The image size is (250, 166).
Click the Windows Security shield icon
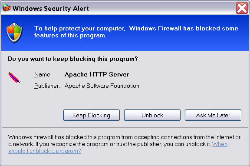(x=14, y=33)
